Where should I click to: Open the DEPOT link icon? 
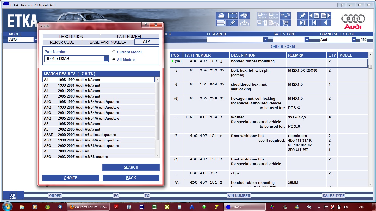click(274, 16)
